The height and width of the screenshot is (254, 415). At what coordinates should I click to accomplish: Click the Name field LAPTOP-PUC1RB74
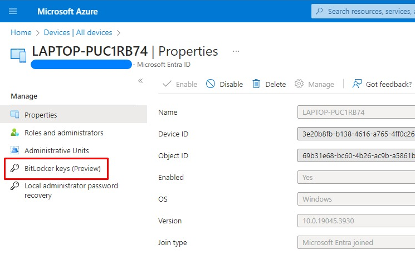coord(357,112)
